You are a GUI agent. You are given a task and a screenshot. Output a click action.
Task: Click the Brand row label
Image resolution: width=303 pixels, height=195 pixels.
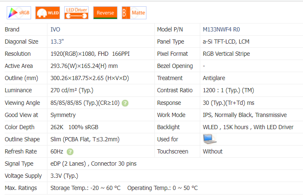tap(12, 29)
